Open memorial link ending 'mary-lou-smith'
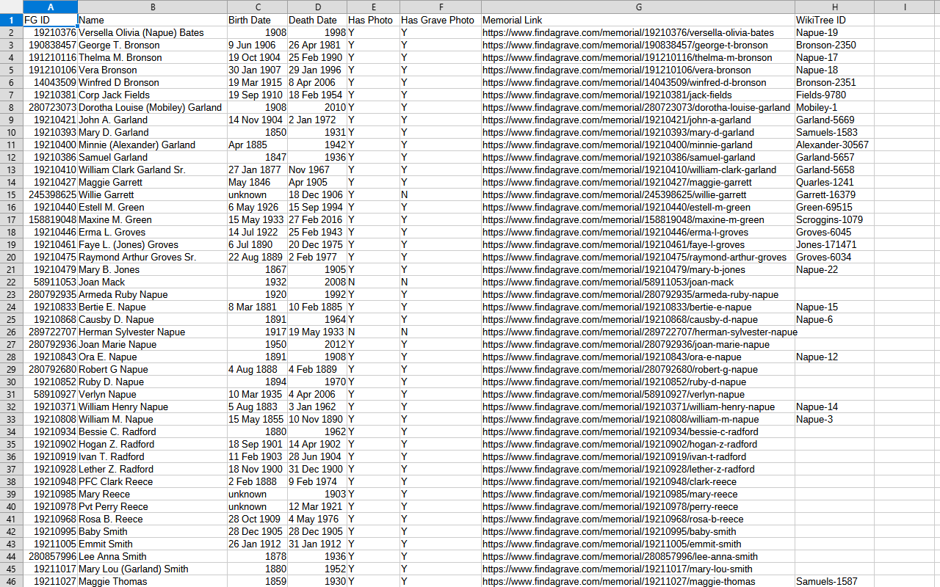Screen dimensions: 940x587 [638, 569]
